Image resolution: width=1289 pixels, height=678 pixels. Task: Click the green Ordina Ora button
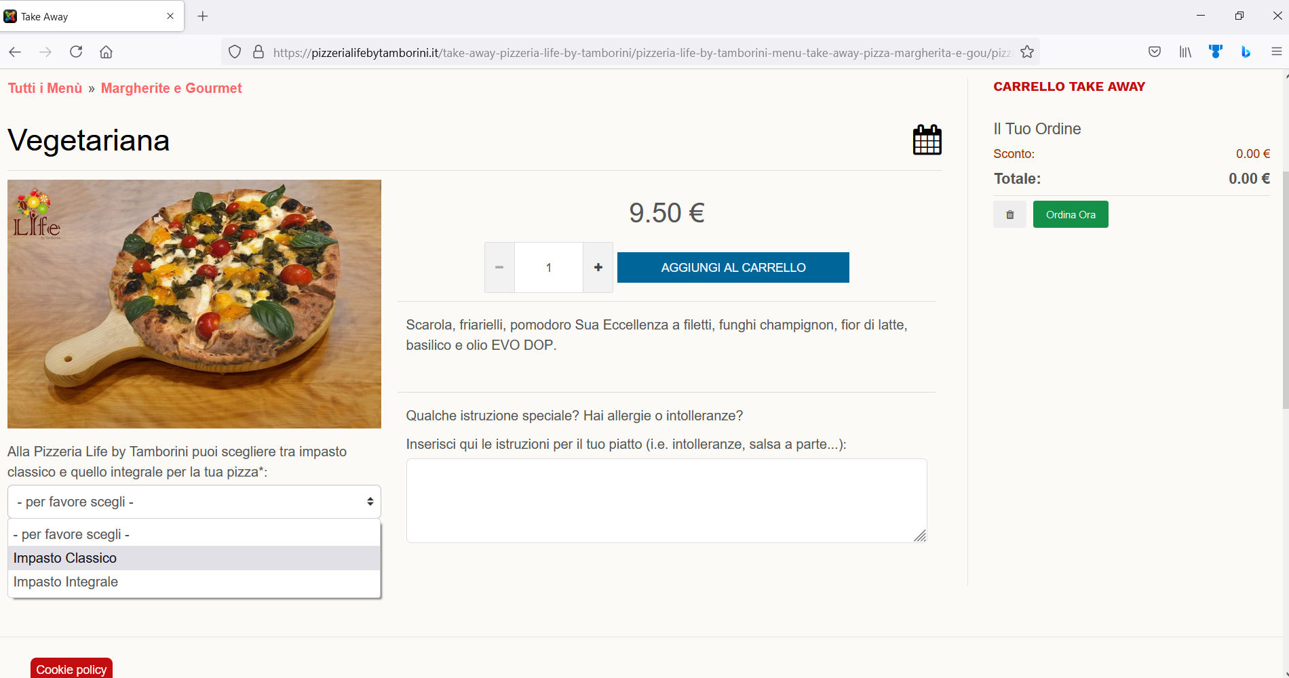pyautogui.click(x=1070, y=215)
